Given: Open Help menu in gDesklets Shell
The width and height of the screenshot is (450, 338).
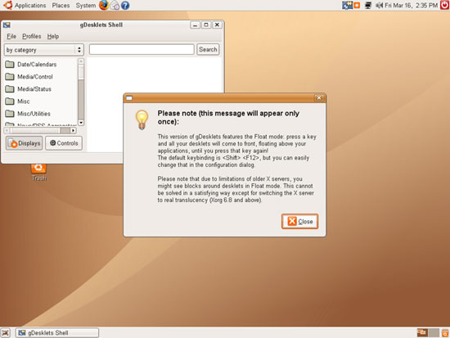Looking at the screenshot, I should pyautogui.click(x=53, y=36).
